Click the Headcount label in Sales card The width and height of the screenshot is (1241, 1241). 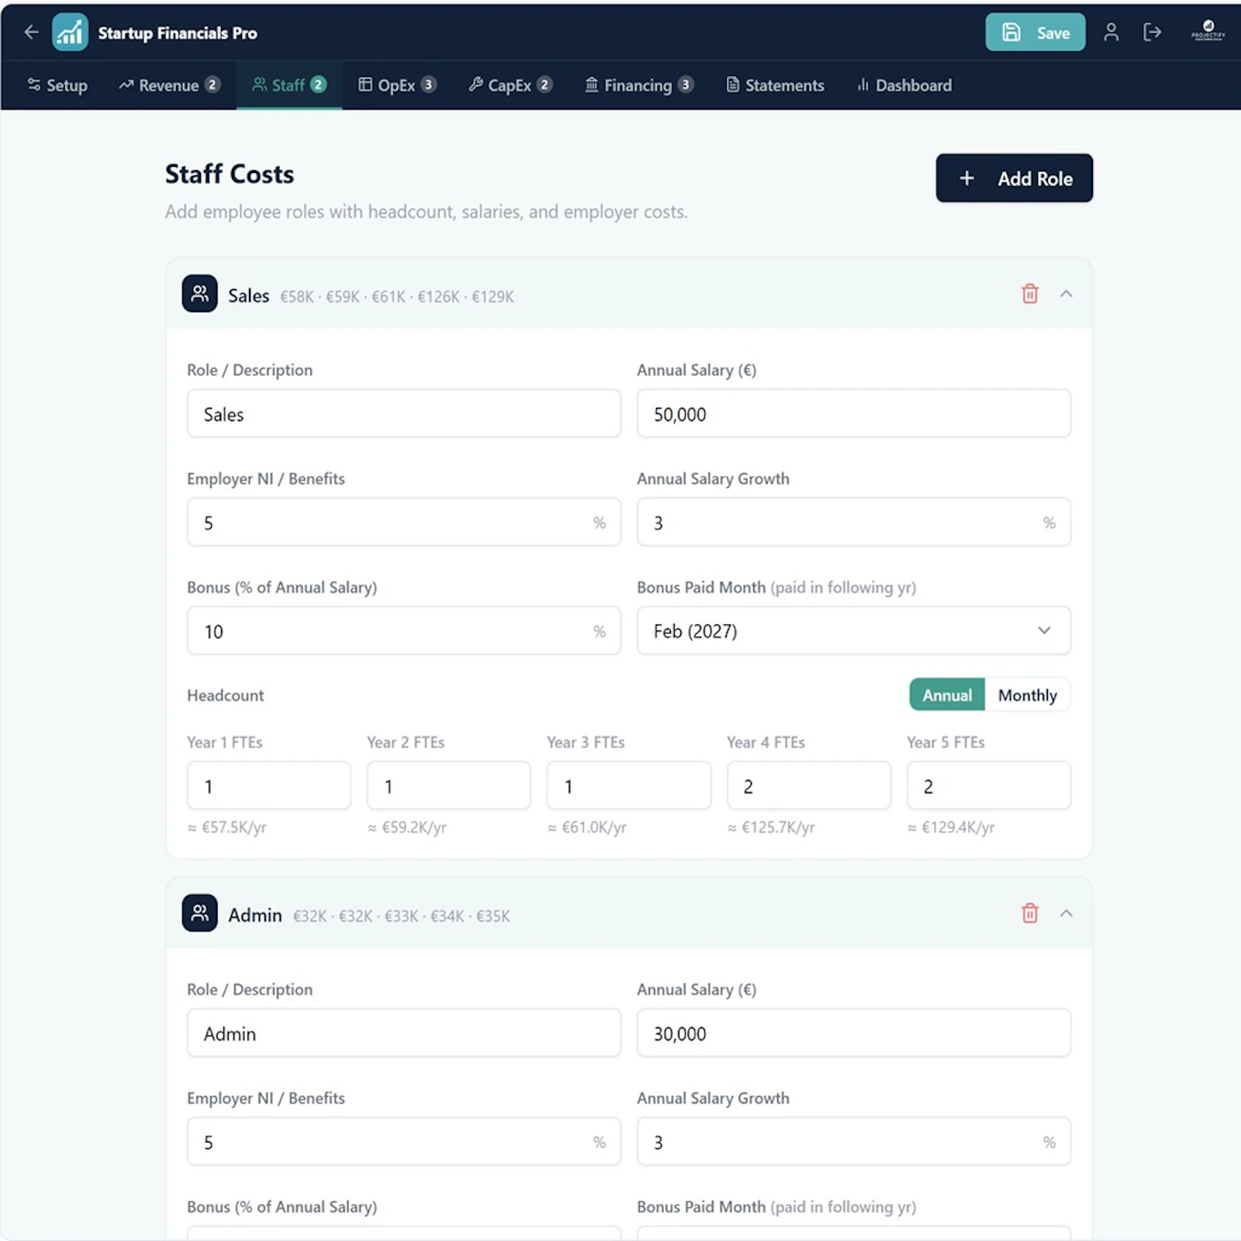coord(225,695)
